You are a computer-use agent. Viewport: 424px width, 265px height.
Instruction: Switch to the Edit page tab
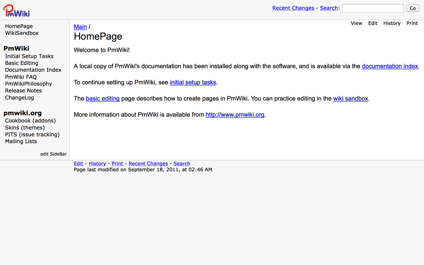point(373,23)
